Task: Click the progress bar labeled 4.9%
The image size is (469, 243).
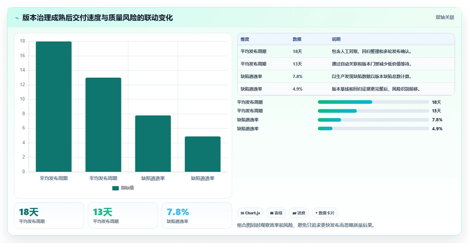Action: (373, 128)
